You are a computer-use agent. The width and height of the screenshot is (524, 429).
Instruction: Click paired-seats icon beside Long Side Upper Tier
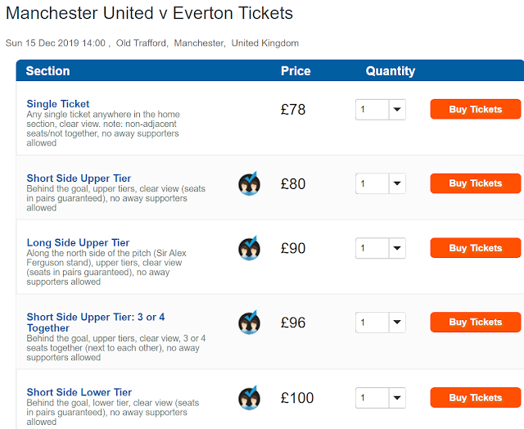(249, 248)
